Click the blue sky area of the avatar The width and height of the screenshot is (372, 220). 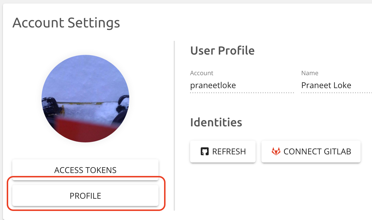85,76
